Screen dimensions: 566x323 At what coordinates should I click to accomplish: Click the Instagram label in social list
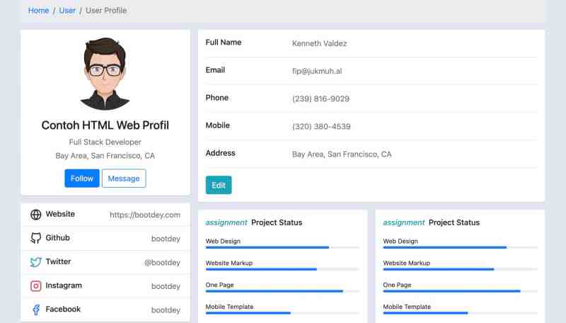tap(64, 285)
